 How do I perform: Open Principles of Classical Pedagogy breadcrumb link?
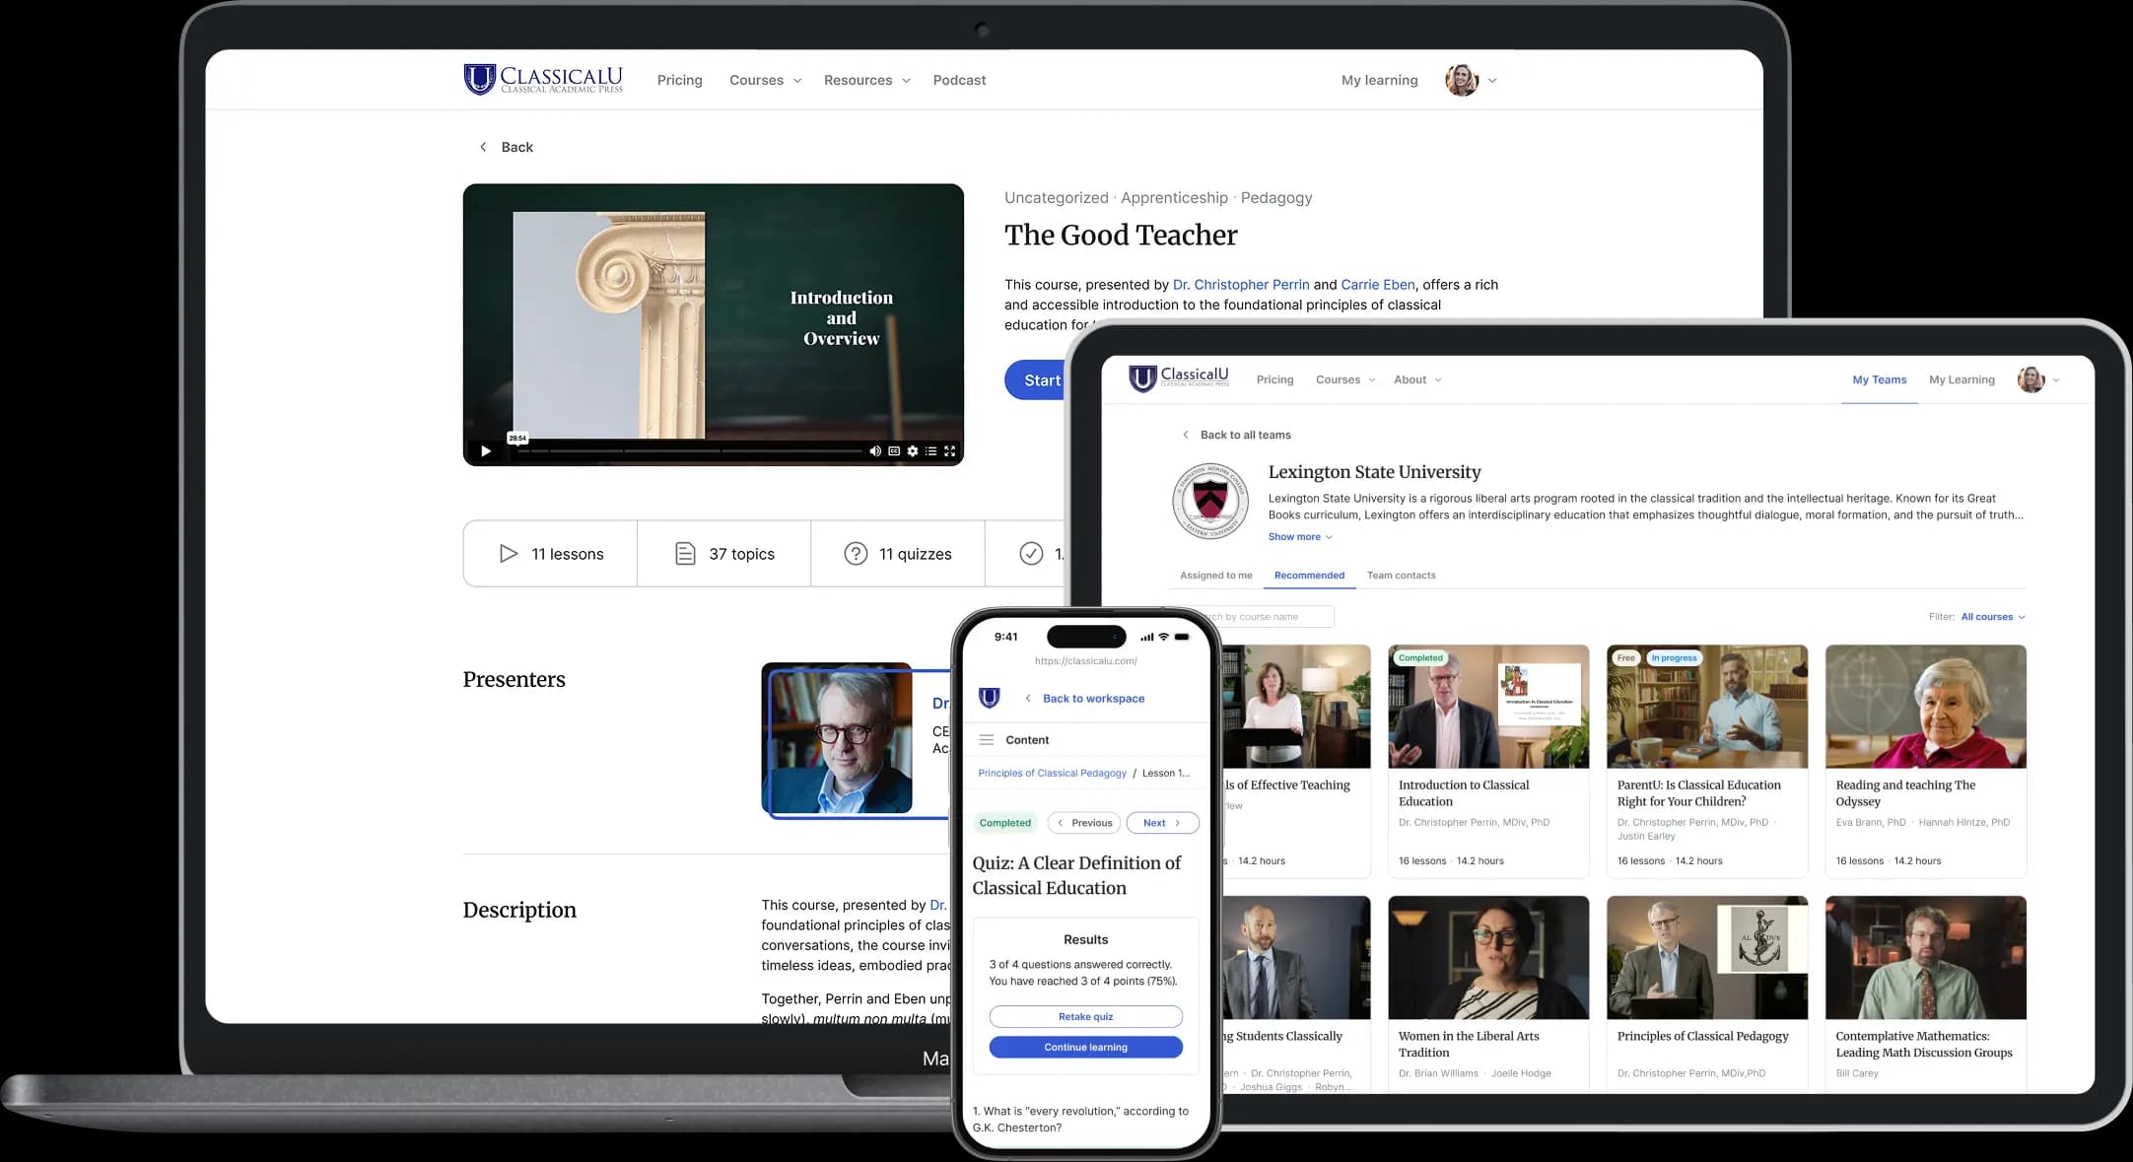(1052, 774)
